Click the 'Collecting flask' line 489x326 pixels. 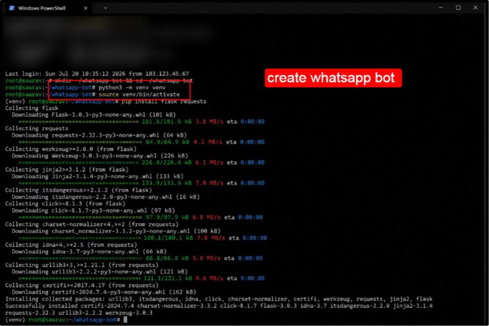pyautogui.click(x=32, y=108)
